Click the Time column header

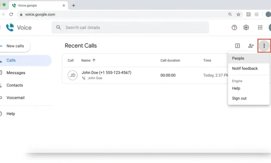point(207,60)
